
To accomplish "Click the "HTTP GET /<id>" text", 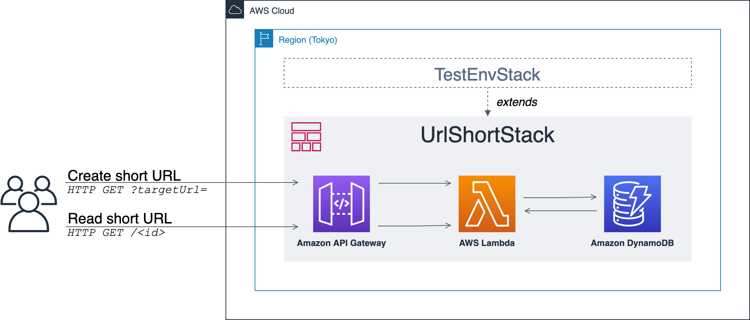I will click(x=116, y=233).
